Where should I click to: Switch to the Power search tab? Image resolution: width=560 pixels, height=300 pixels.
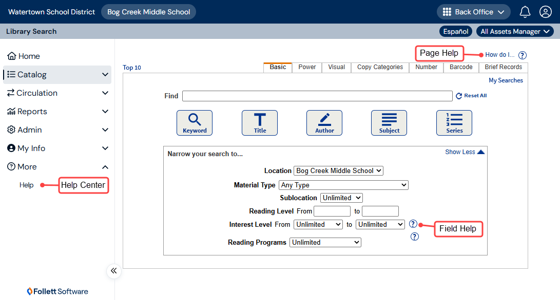point(307,67)
